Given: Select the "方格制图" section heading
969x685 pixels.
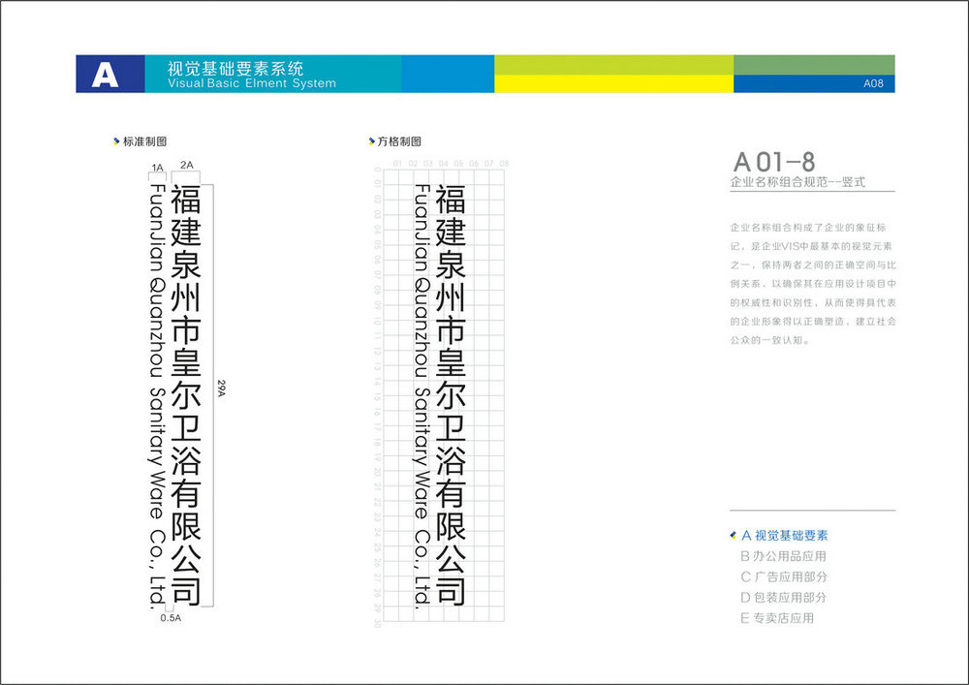Looking at the screenshot, I should pos(399,141).
